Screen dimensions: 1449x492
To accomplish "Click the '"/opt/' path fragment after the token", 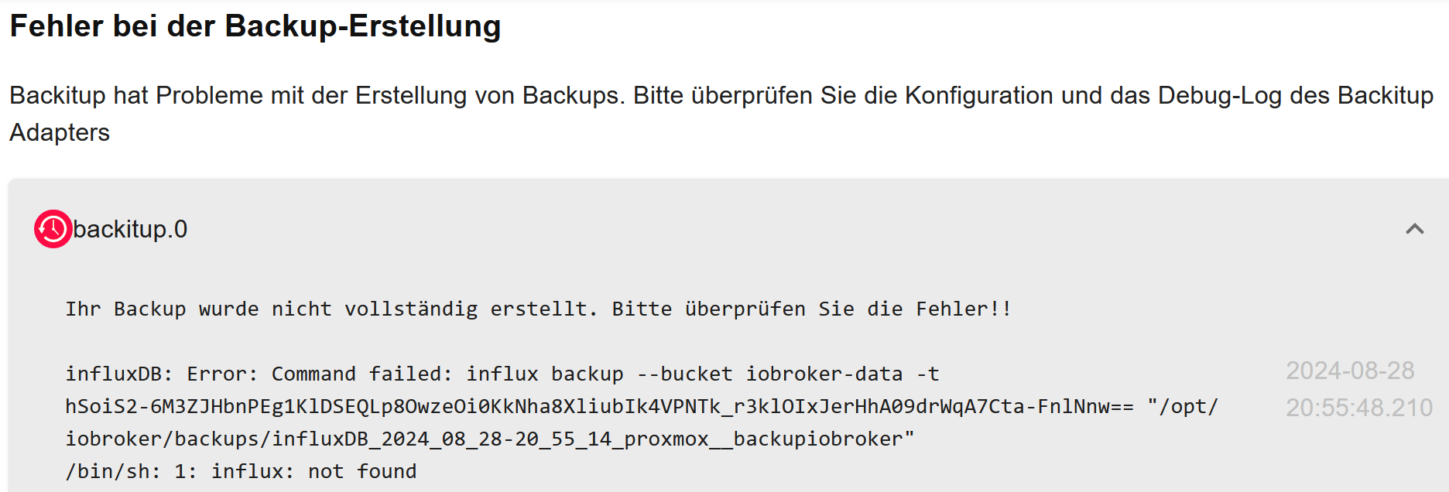I will coord(1183,406).
